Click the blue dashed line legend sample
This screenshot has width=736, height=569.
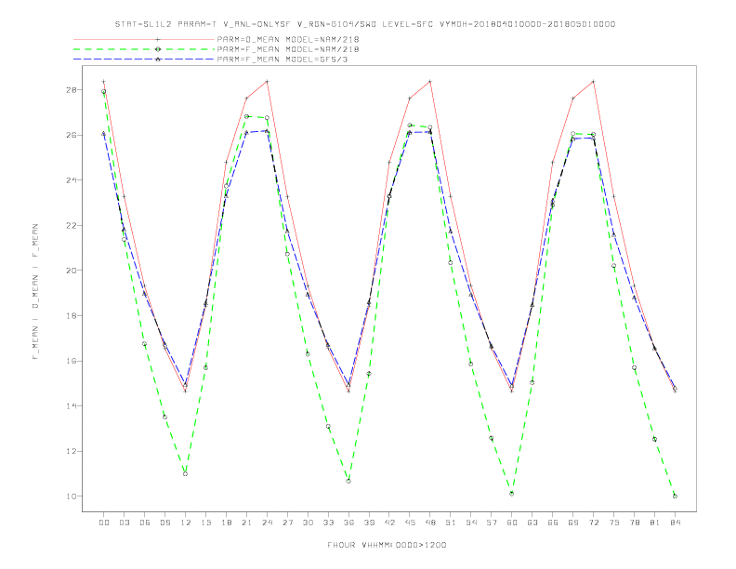coord(144,60)
